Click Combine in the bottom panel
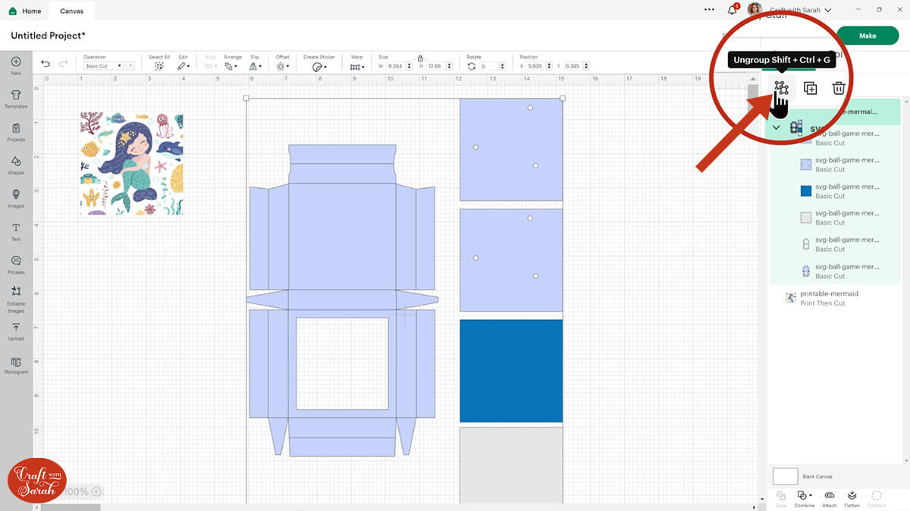The height and width of the screenshot is (511, 910). 805,499
